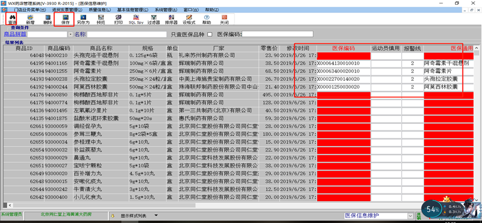Click the 商品ID column header
482x223 pixels.
point(24,49)
